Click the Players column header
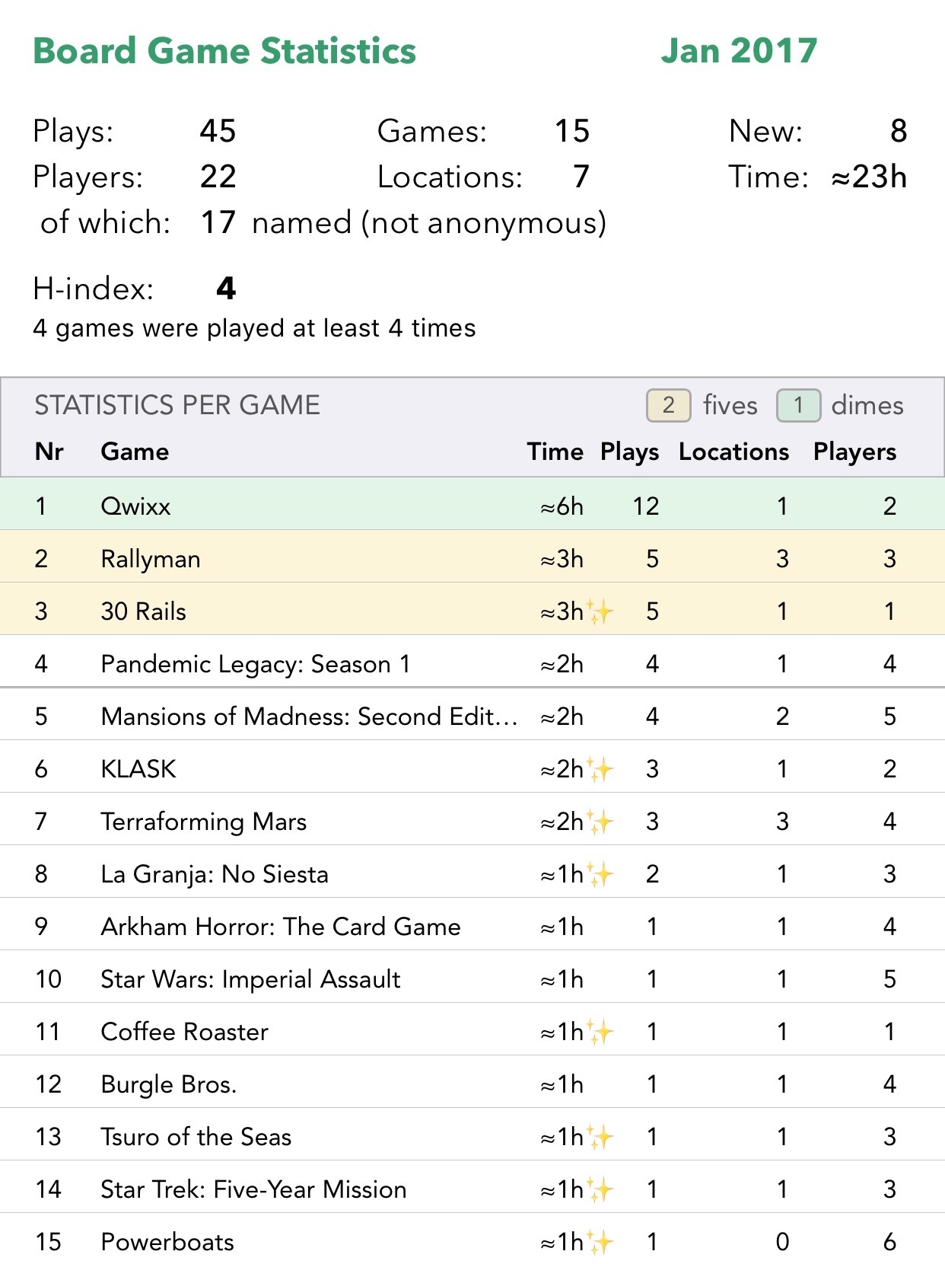This screenshot has height=1264, width=945. point(854,452)
